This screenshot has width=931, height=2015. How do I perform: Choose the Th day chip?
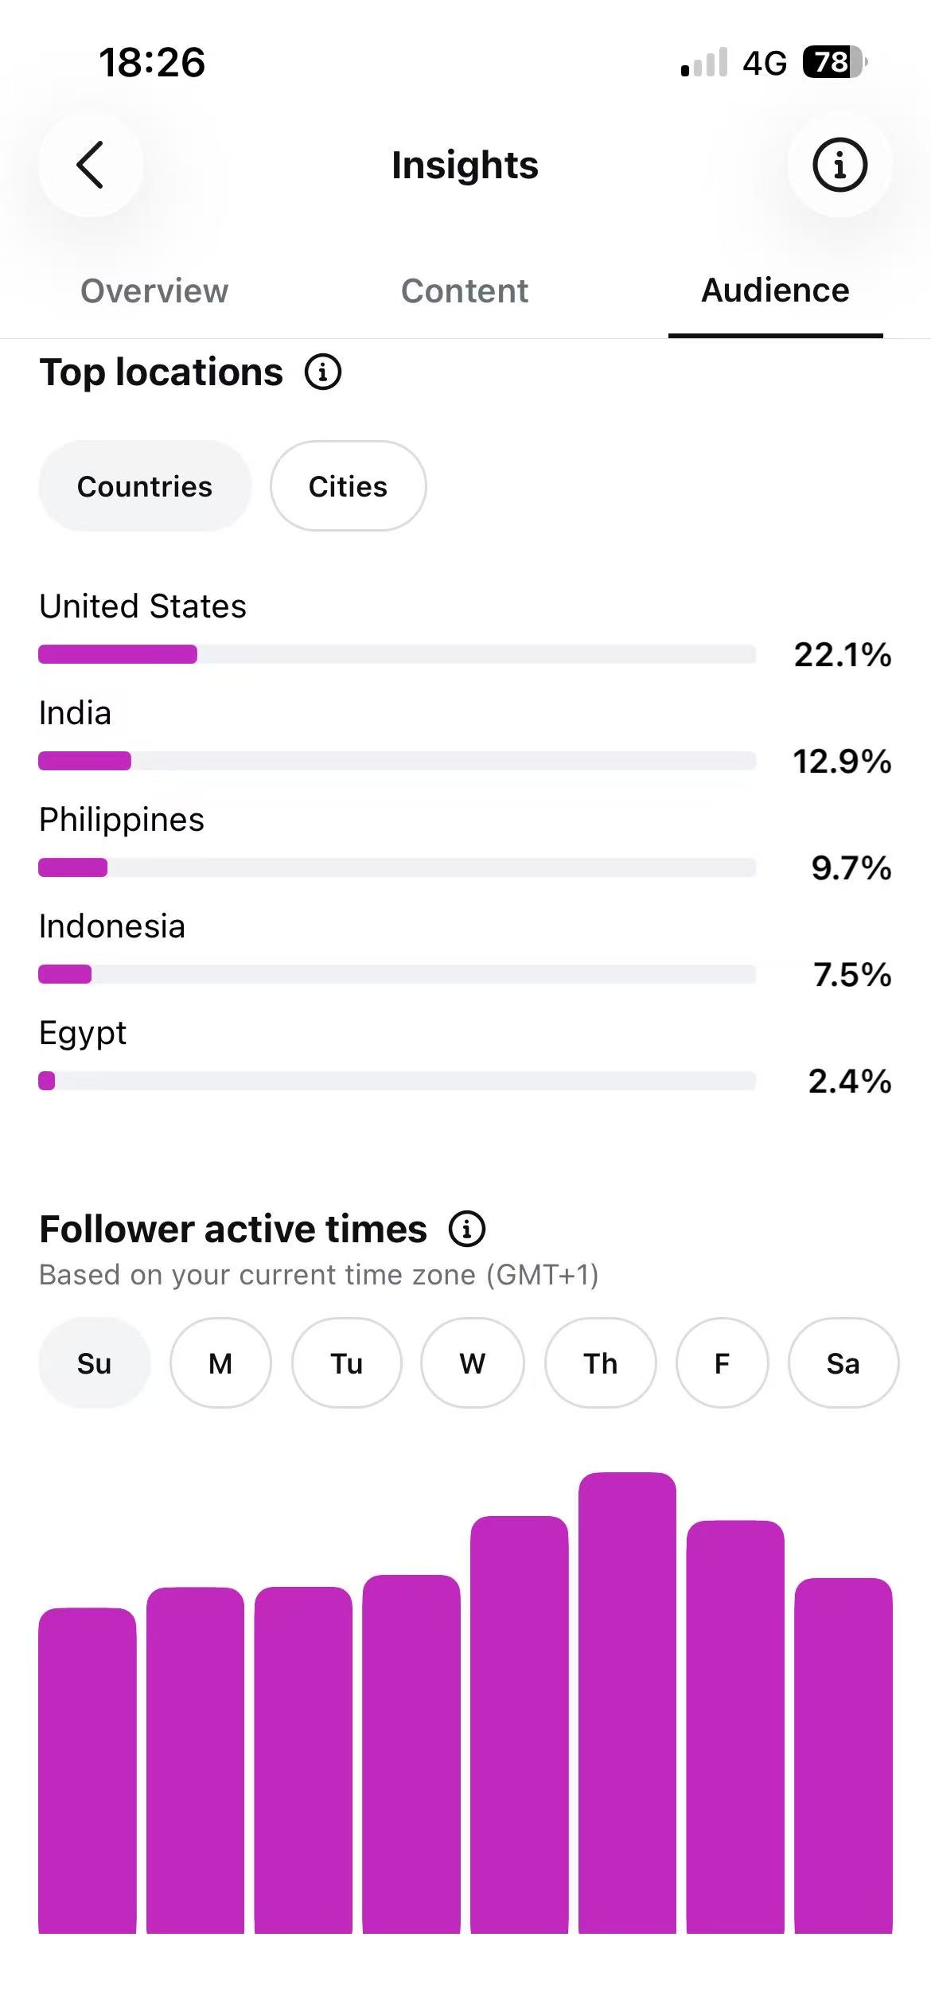click(x=601, y=1363)
